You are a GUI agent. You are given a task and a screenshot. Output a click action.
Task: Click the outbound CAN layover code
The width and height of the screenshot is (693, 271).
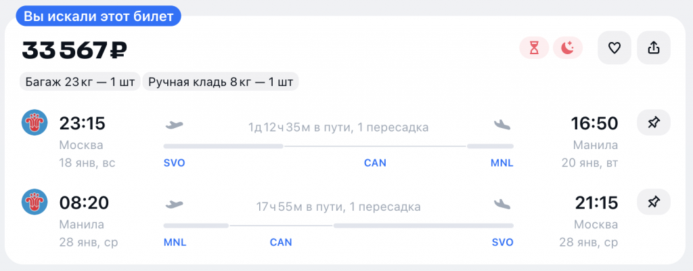(x=375, y=163)
